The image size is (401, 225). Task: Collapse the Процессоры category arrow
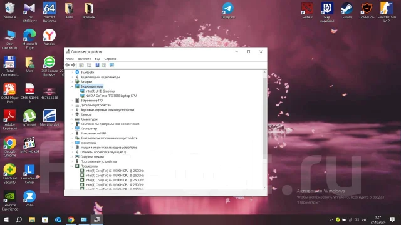coord(72,166)
